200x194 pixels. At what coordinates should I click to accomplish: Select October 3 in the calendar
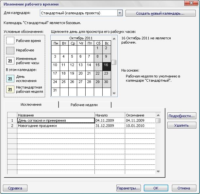pos(56,58)
